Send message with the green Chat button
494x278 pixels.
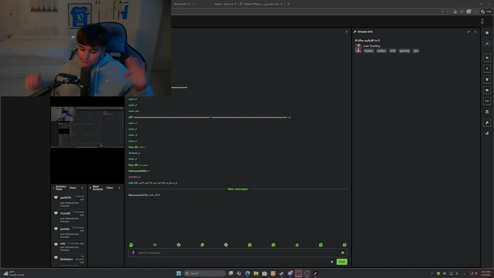tap(342, 262)
